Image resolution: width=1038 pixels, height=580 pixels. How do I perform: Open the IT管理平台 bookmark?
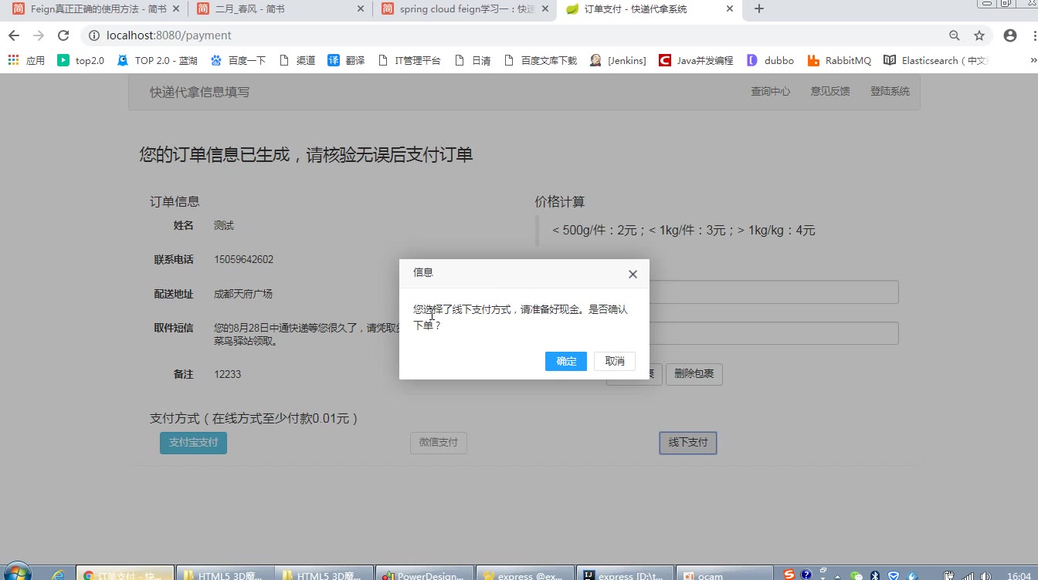click(409, 60)
